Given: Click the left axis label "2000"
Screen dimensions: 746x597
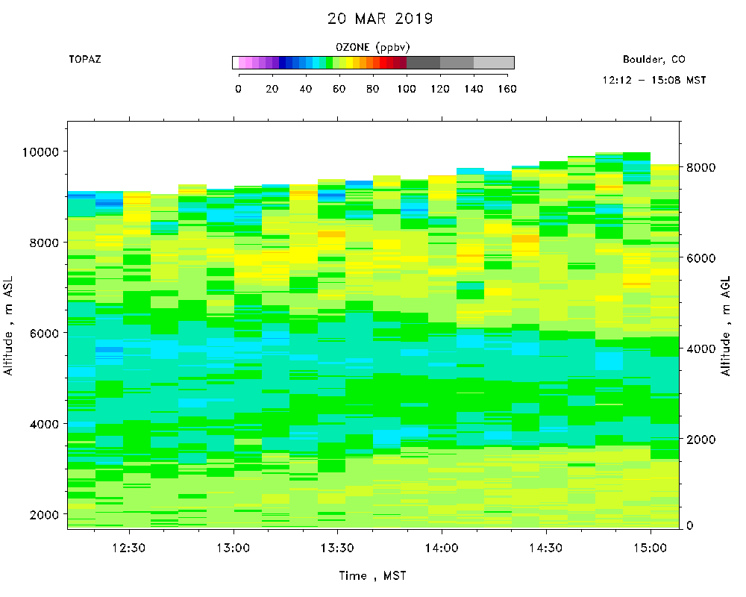Looking at the screenshot, I should 44,515.
